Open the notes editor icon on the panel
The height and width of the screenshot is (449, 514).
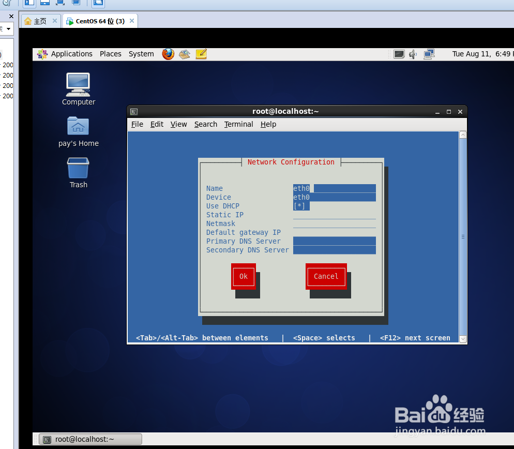pos(201,53)
